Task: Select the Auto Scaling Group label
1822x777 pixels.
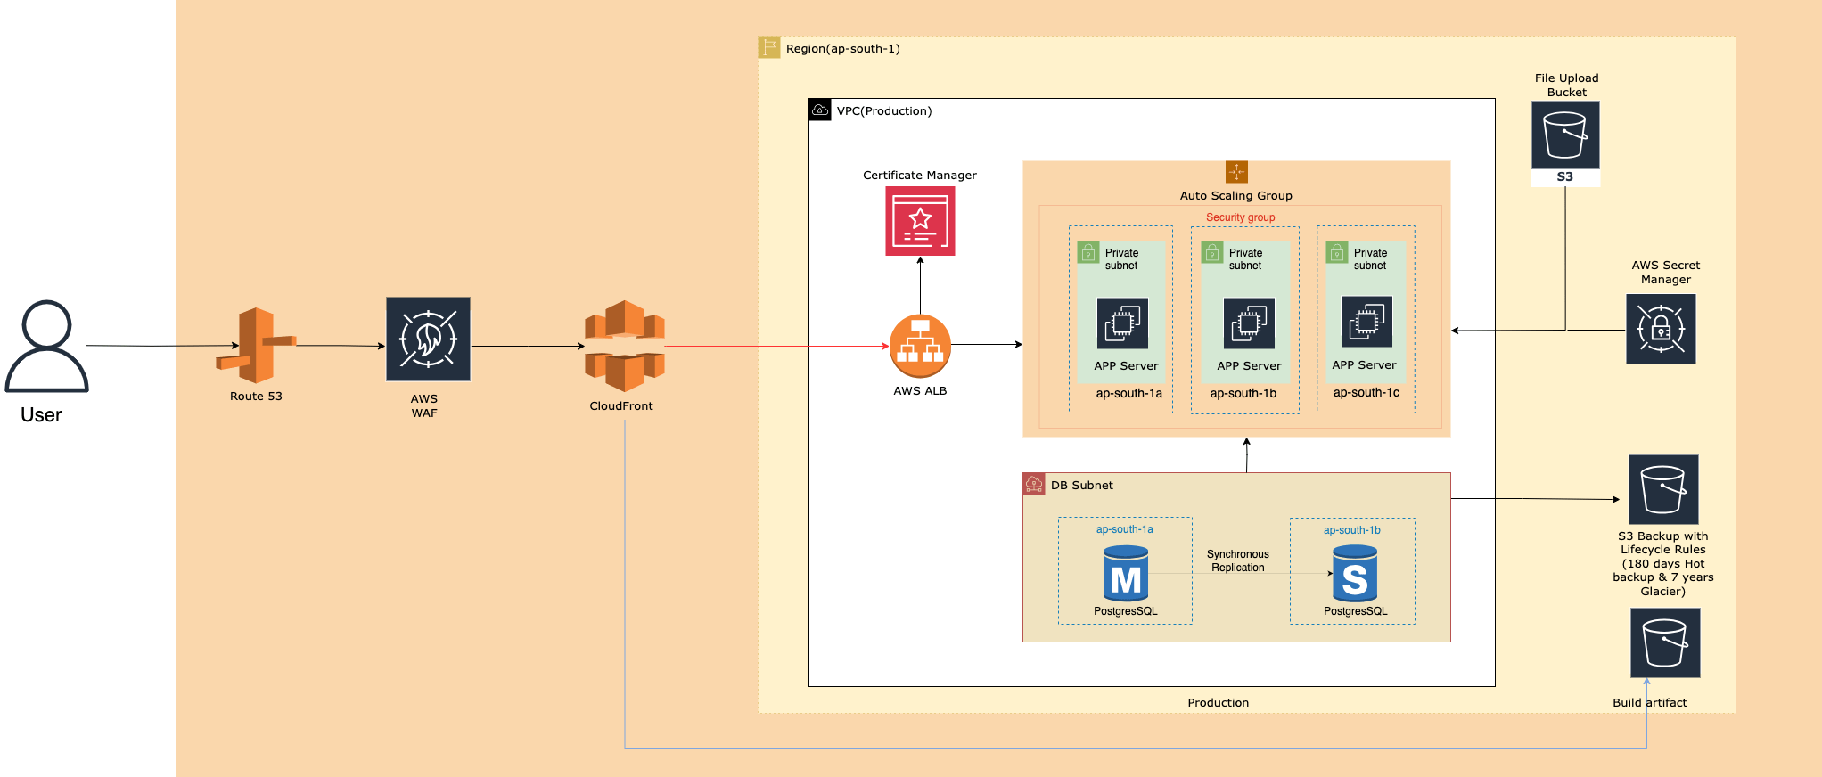Action: (1236, 195)
